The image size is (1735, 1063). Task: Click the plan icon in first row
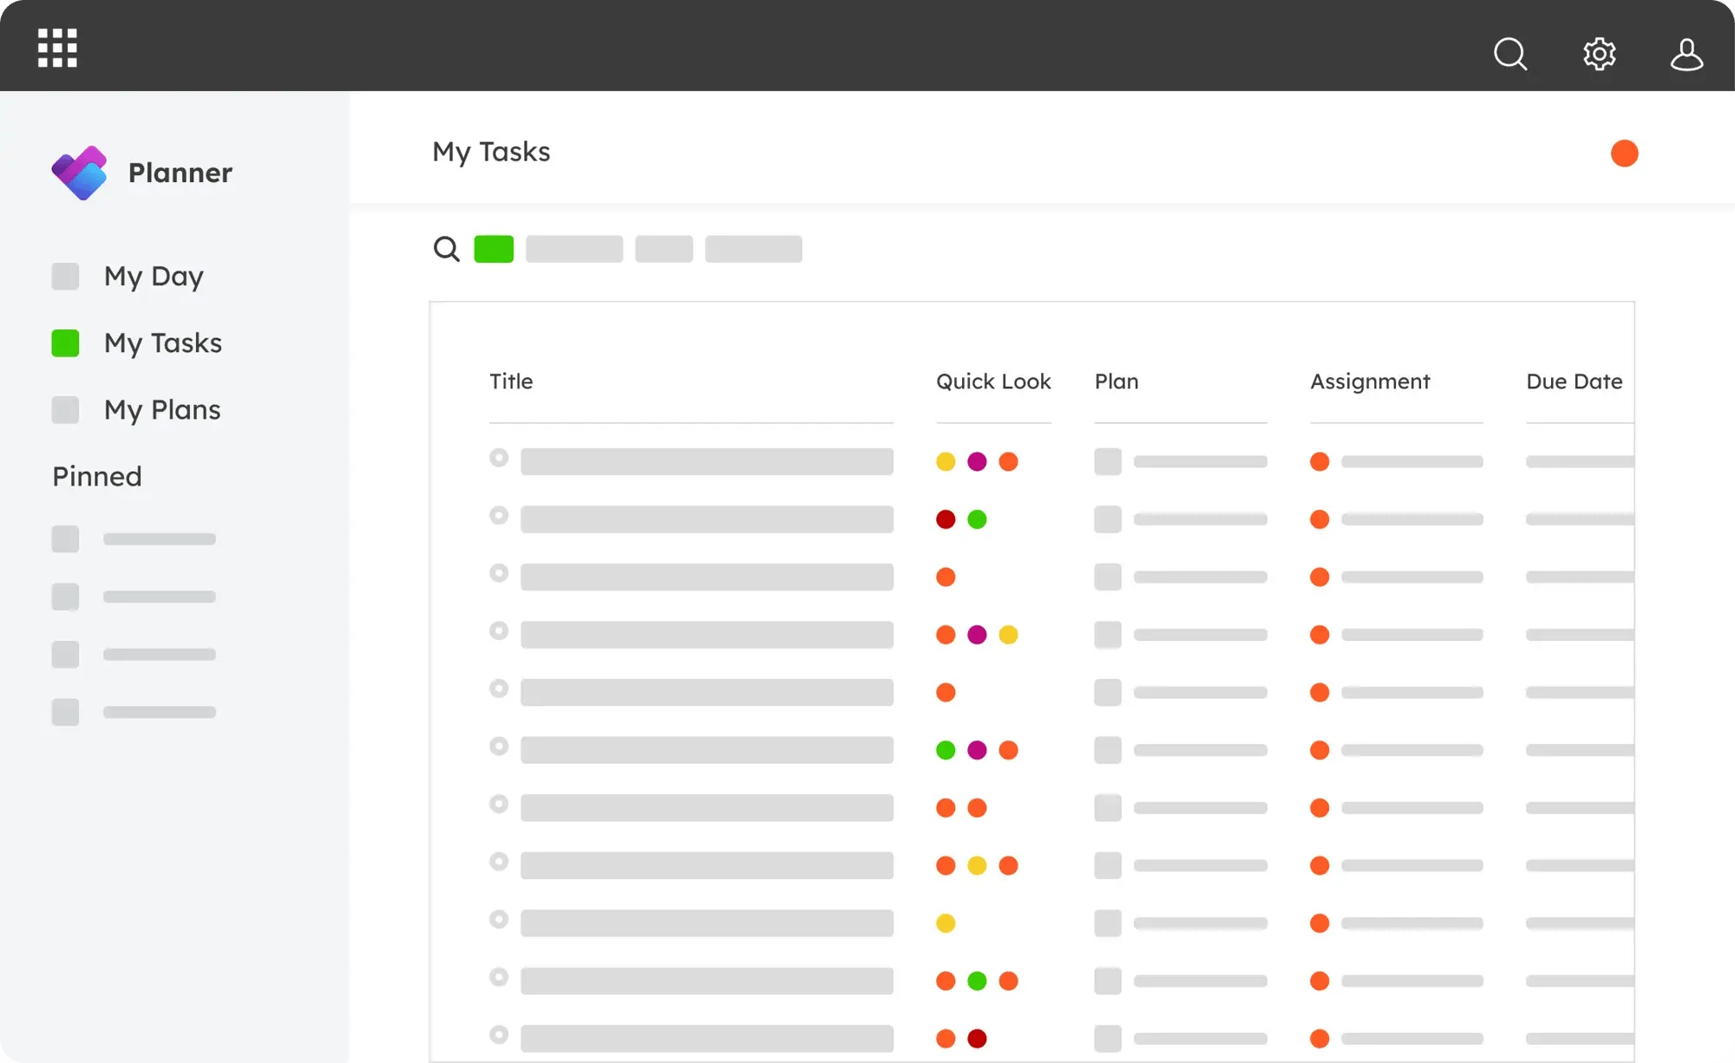1108,461
